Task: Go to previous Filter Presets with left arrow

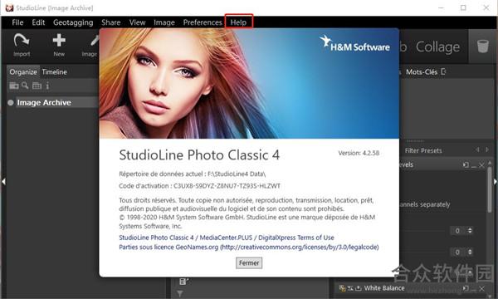Action: tap(477, 149)
